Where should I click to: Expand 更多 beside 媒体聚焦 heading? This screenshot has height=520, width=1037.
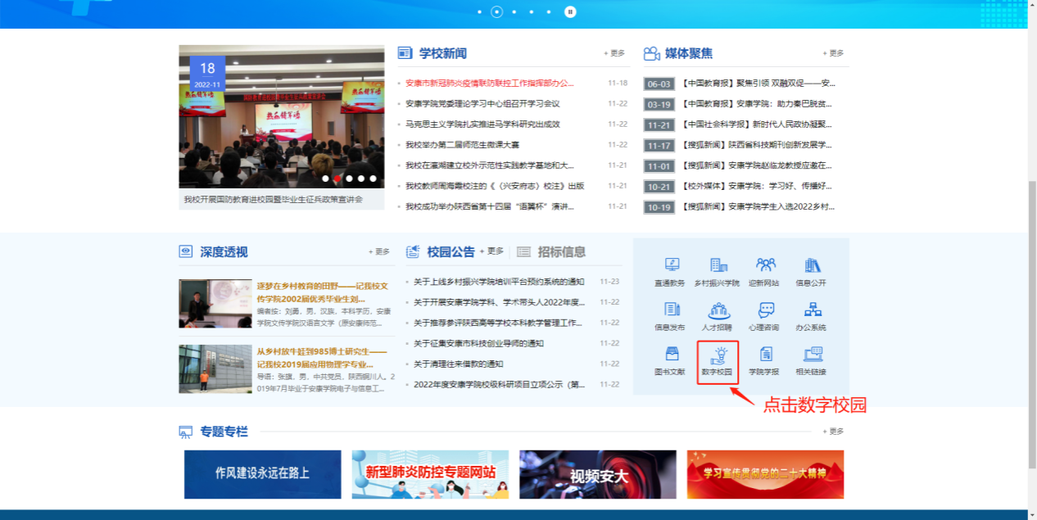coord(833,53)
